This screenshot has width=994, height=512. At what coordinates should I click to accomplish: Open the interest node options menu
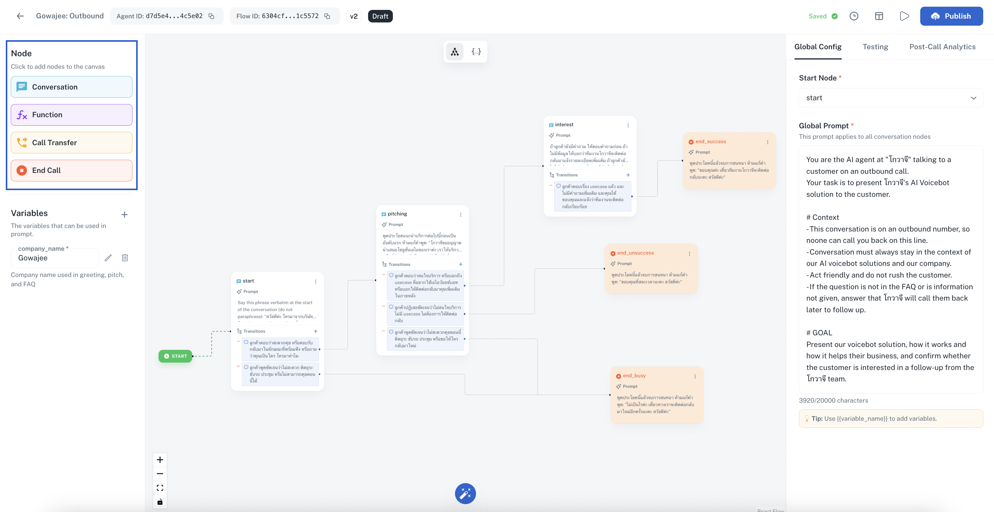628,125
